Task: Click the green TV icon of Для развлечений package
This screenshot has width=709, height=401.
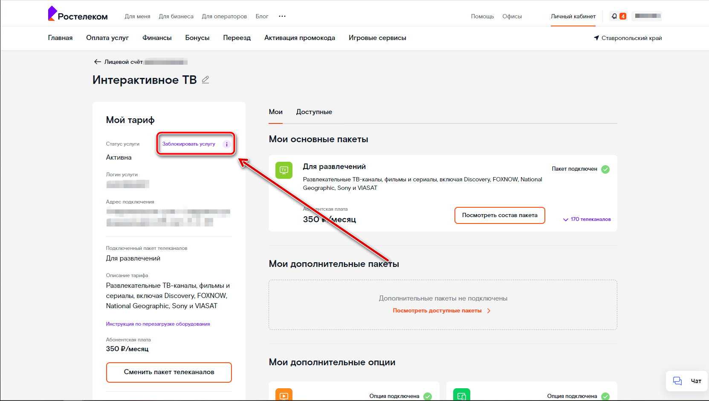Action: [x=284, y=170]
